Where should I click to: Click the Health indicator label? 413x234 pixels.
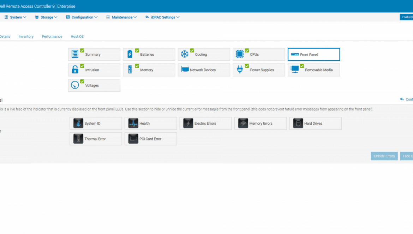145,124
